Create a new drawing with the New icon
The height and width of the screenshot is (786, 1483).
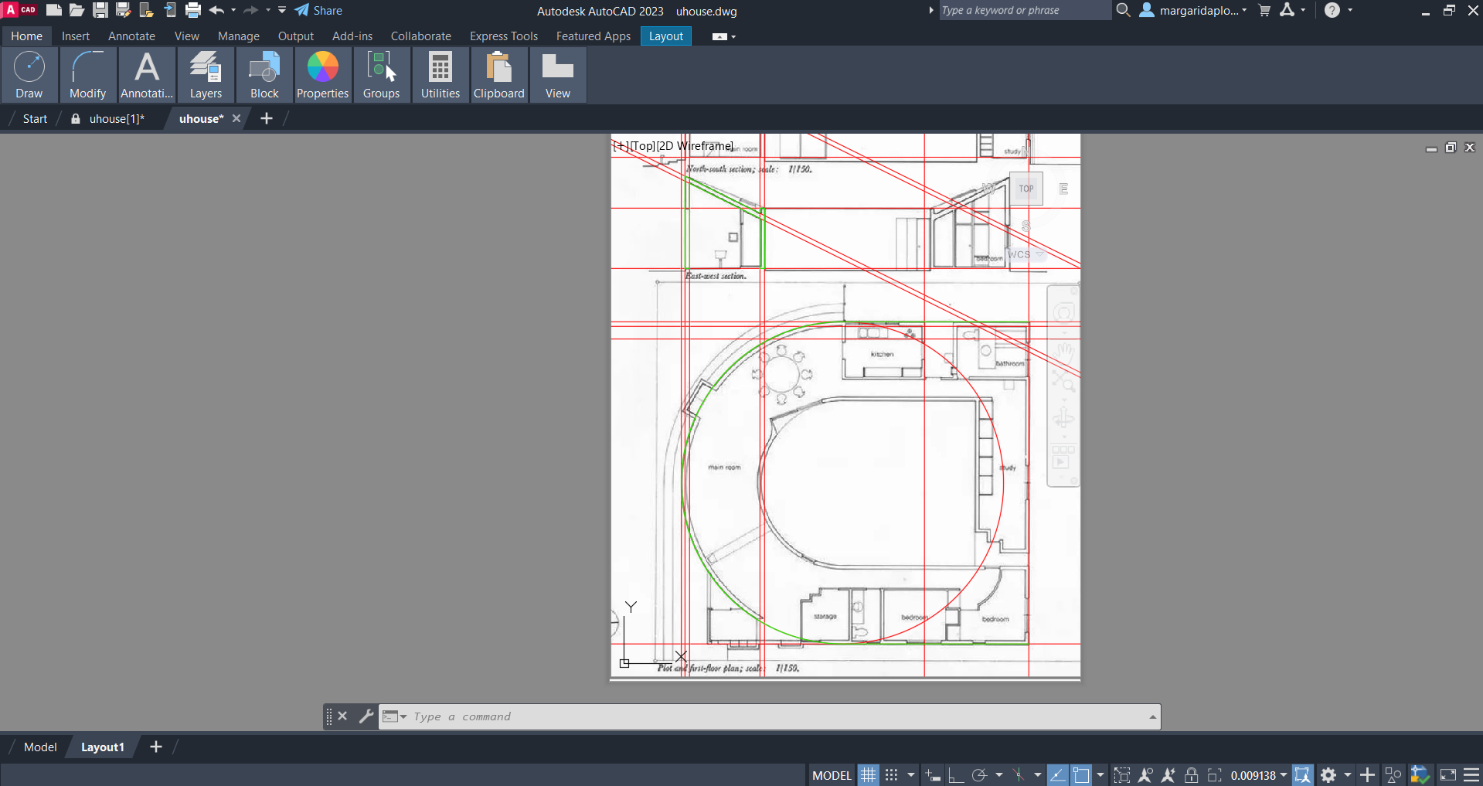(x=54, y=10)
